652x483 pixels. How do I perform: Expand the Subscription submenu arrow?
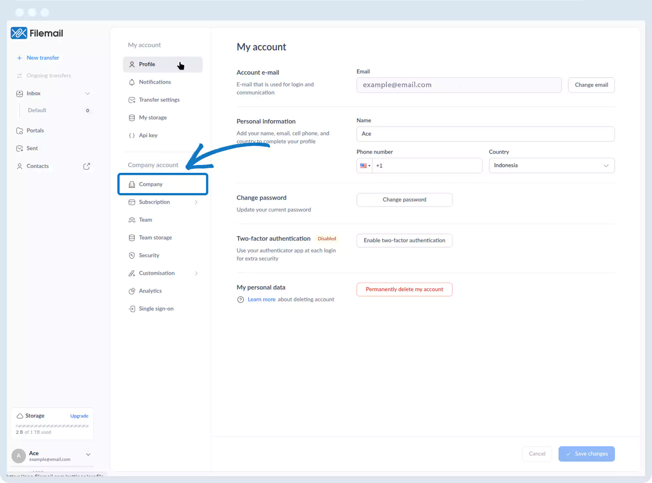(196, 202)
